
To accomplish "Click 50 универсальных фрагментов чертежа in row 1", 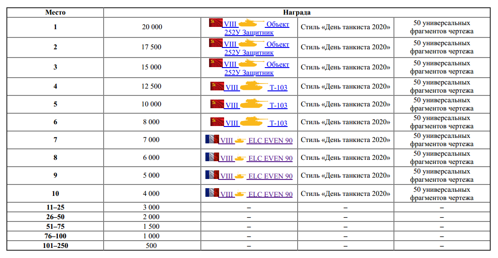I will 442,27.
